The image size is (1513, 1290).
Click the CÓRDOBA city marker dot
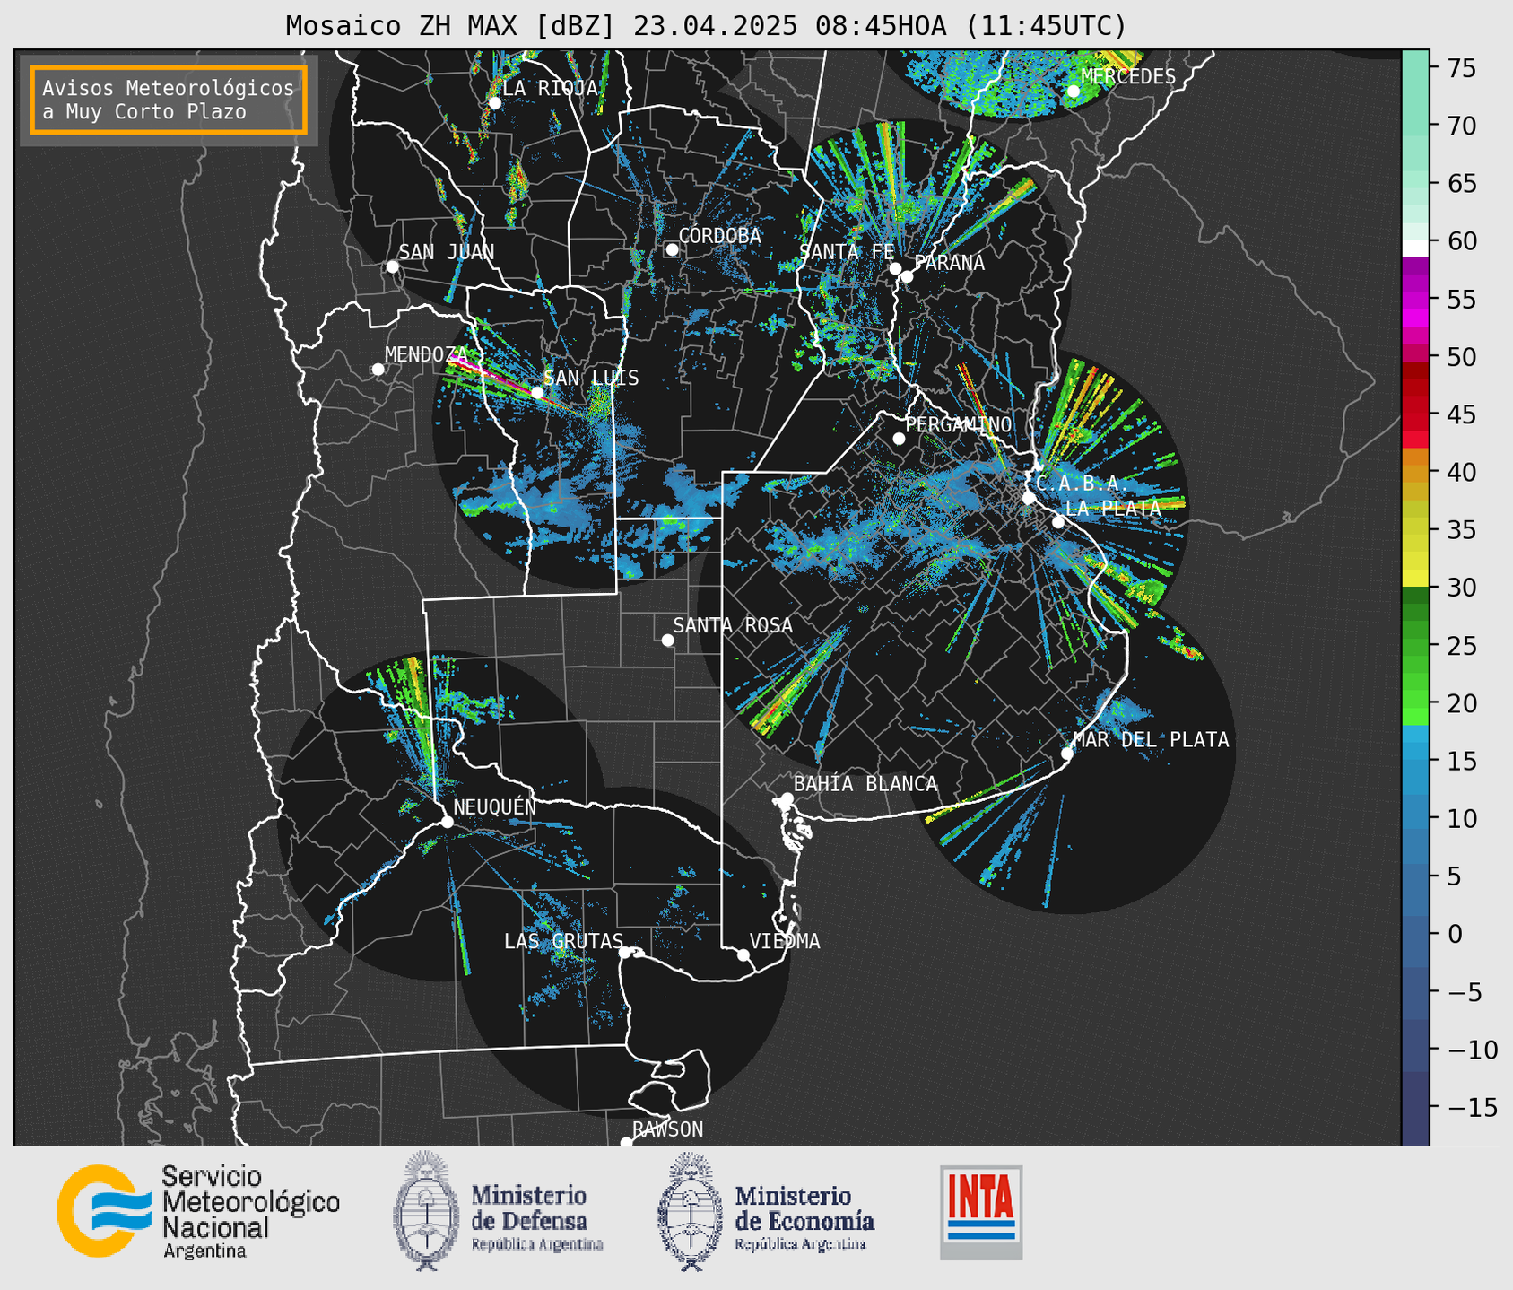pos(672,249)
